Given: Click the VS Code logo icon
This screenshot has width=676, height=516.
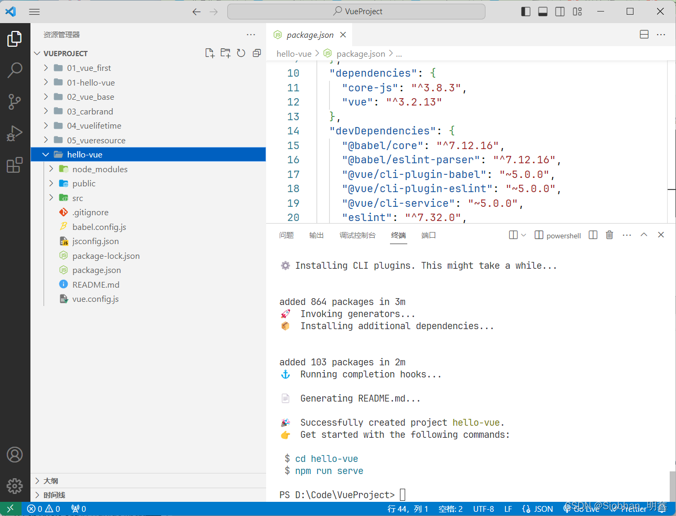Looking at the screenshot, I should (x=11, y=12).
